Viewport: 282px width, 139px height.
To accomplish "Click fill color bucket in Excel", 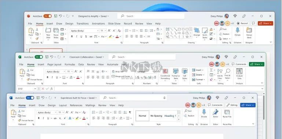I will 71,77.
